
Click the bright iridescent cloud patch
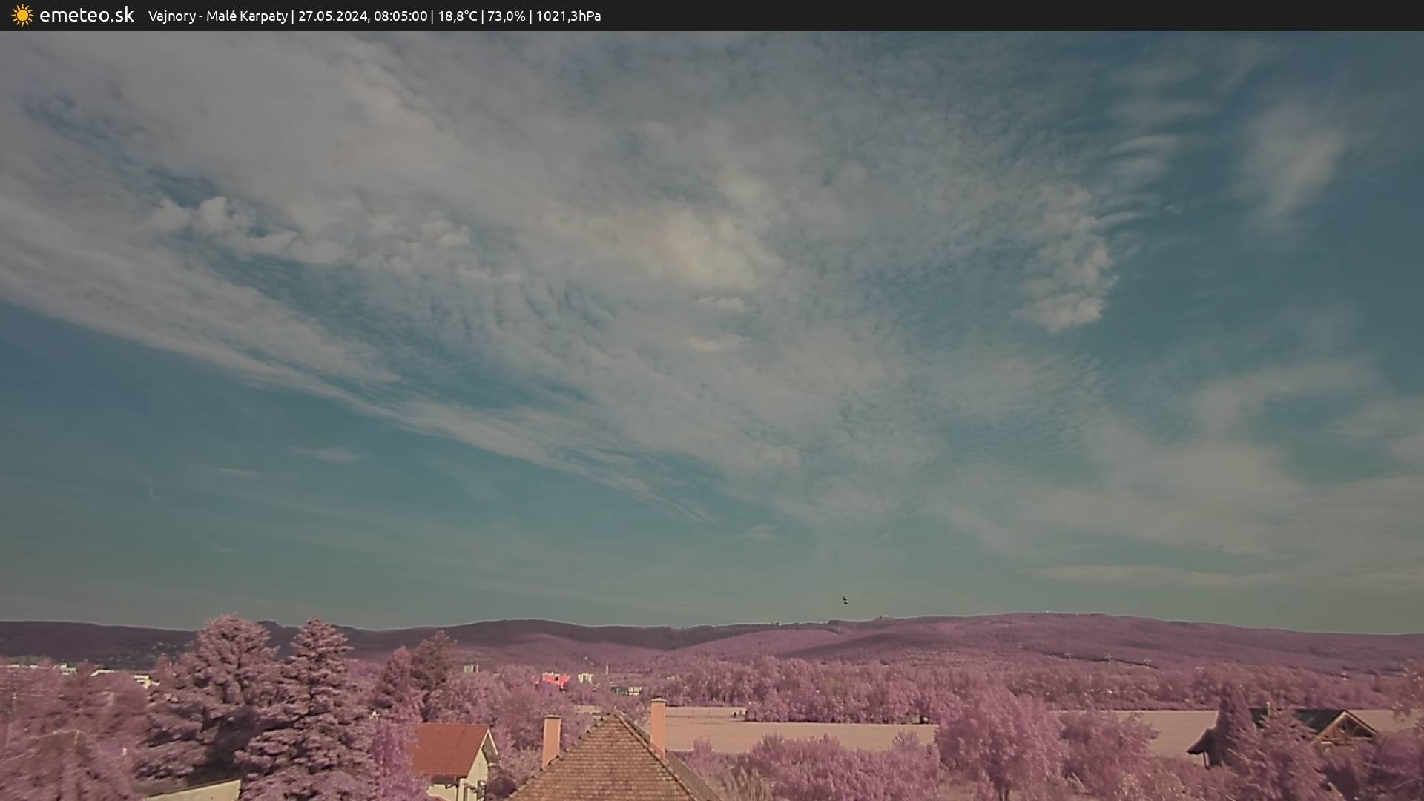coord(690,245)
